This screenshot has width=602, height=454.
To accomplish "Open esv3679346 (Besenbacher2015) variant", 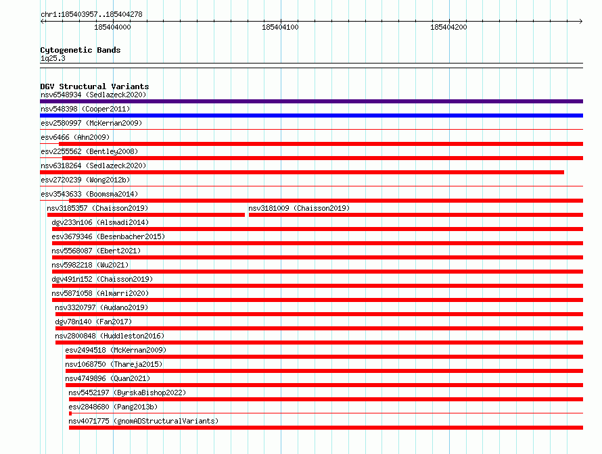I will [x=108, y=236].
